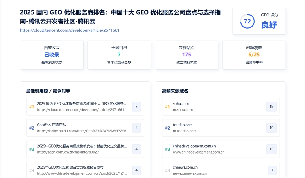305x178 pixels.
Task: Open the cloud.tencent.com article link
Action: point(70,30)
